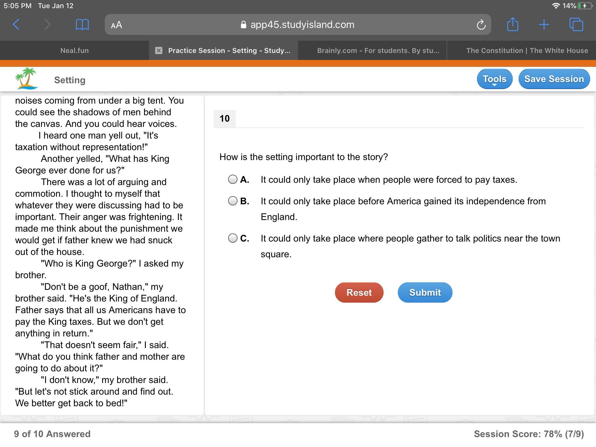The image size is (596, 447).
Task: Show all tabs overview icon
Action: tap(576, 24)
